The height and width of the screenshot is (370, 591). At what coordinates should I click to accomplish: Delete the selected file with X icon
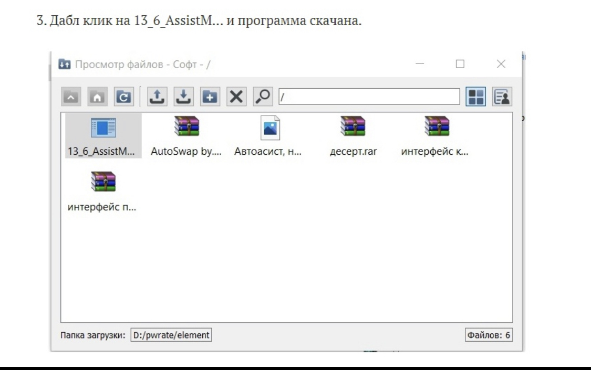coord(236,97)
